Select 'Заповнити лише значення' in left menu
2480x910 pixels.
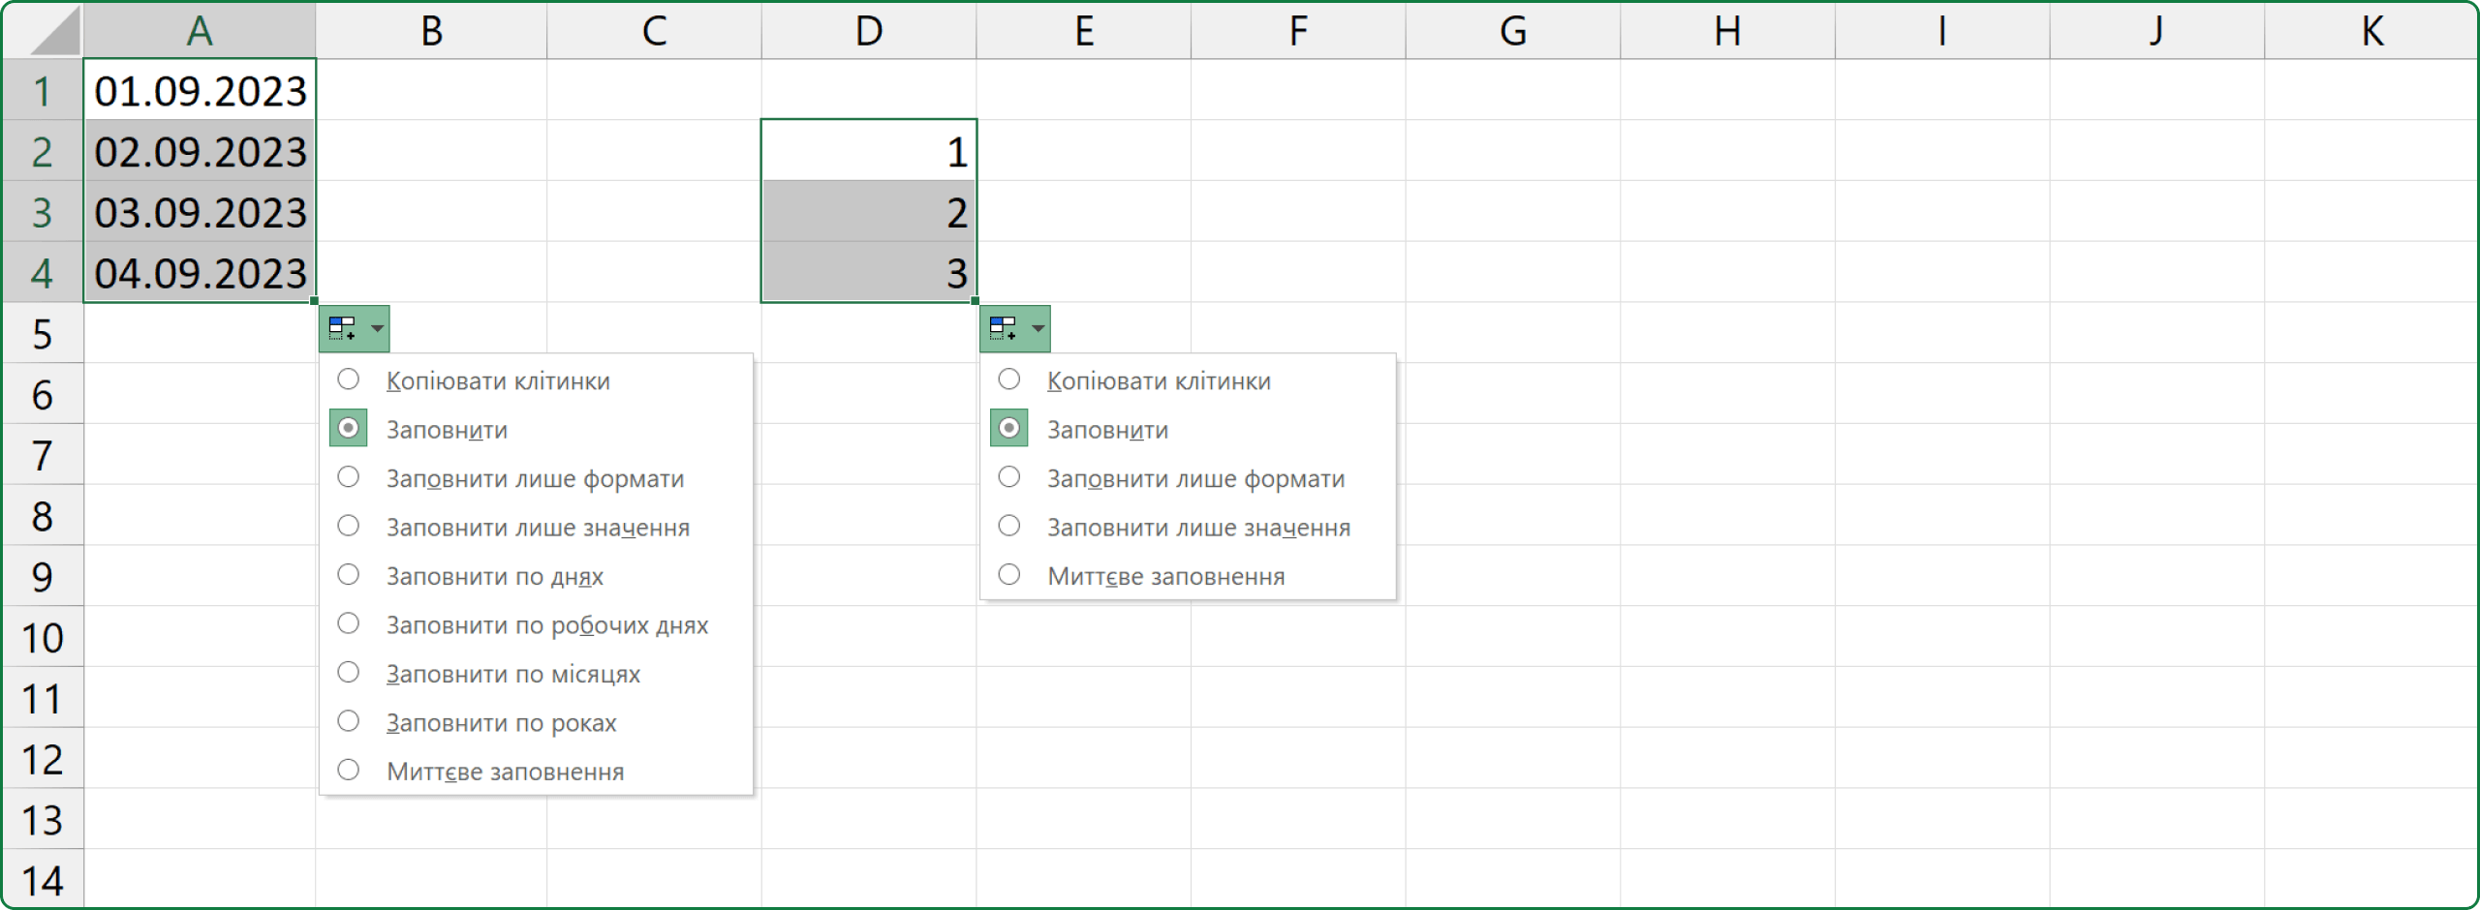pyautogui.click(x=349, y=527)
